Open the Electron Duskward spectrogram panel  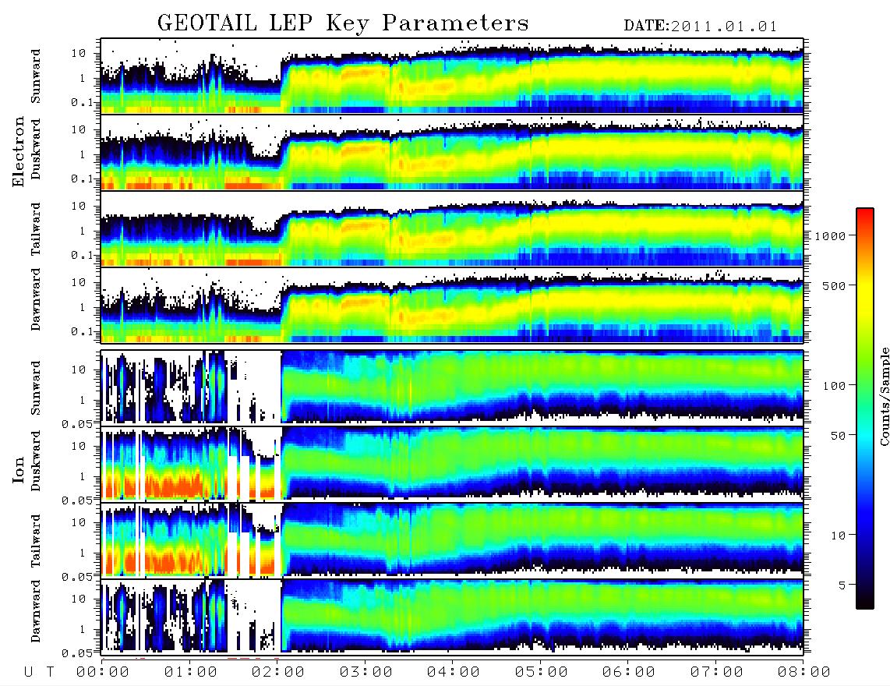pos(452,152)
